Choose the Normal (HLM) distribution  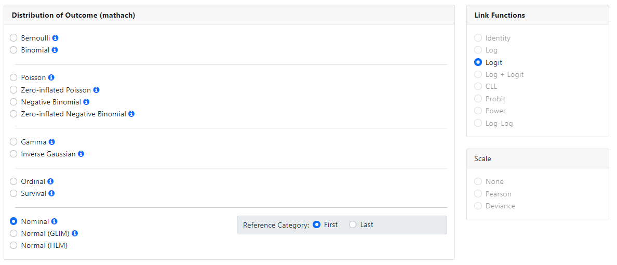coord(14,245)
